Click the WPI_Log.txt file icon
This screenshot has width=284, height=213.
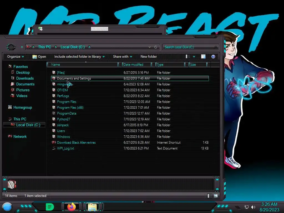[54, 148]
